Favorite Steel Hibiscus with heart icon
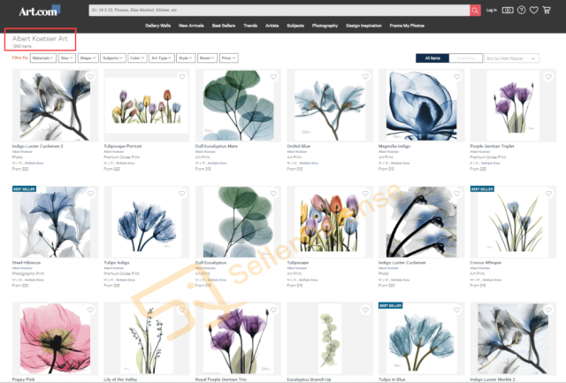 click(90, 194)
